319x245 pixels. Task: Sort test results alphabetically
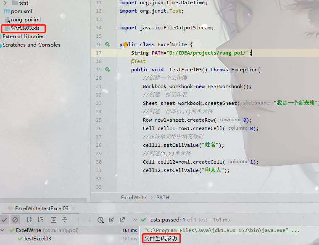[x=29, y=220]
